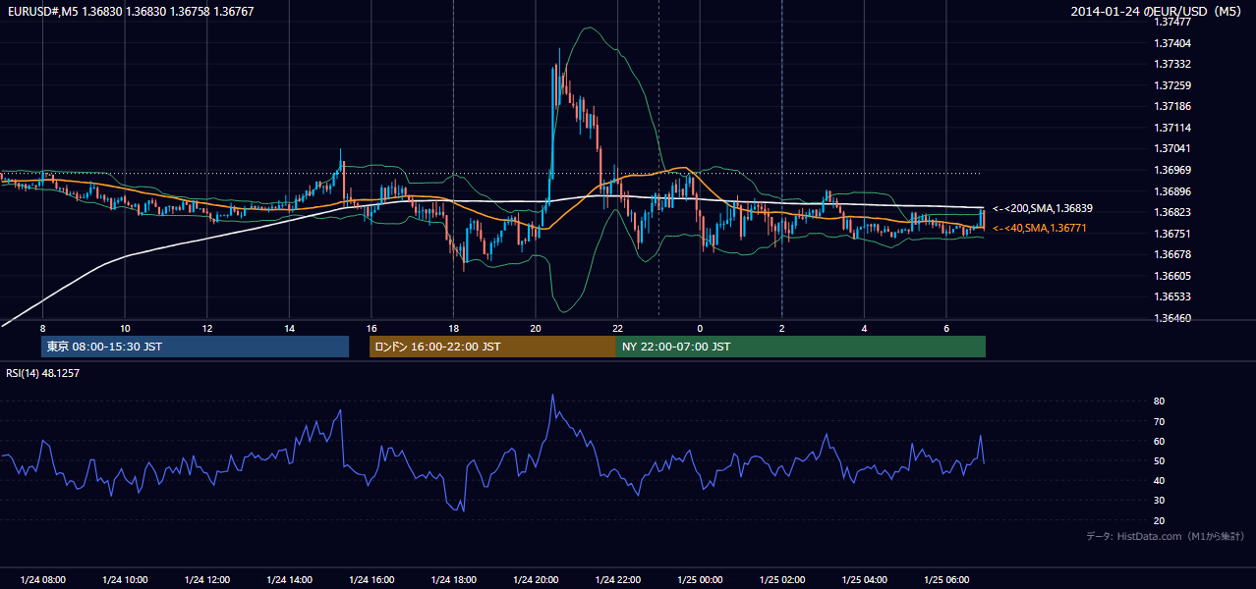The height and width of the screenshot is (589, 1256).
Task: Click price axis label 1.37186
Action: point(1172,106)
